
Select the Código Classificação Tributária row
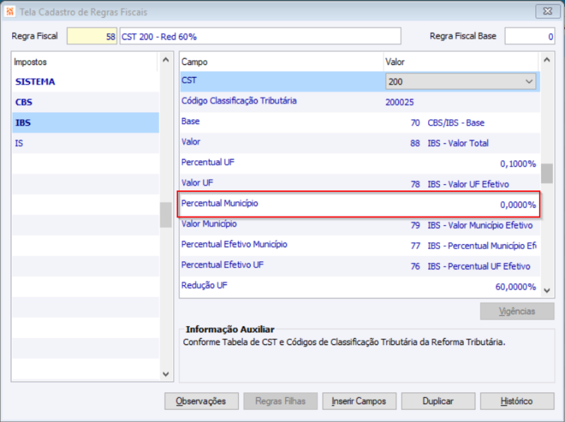point(359,102)
